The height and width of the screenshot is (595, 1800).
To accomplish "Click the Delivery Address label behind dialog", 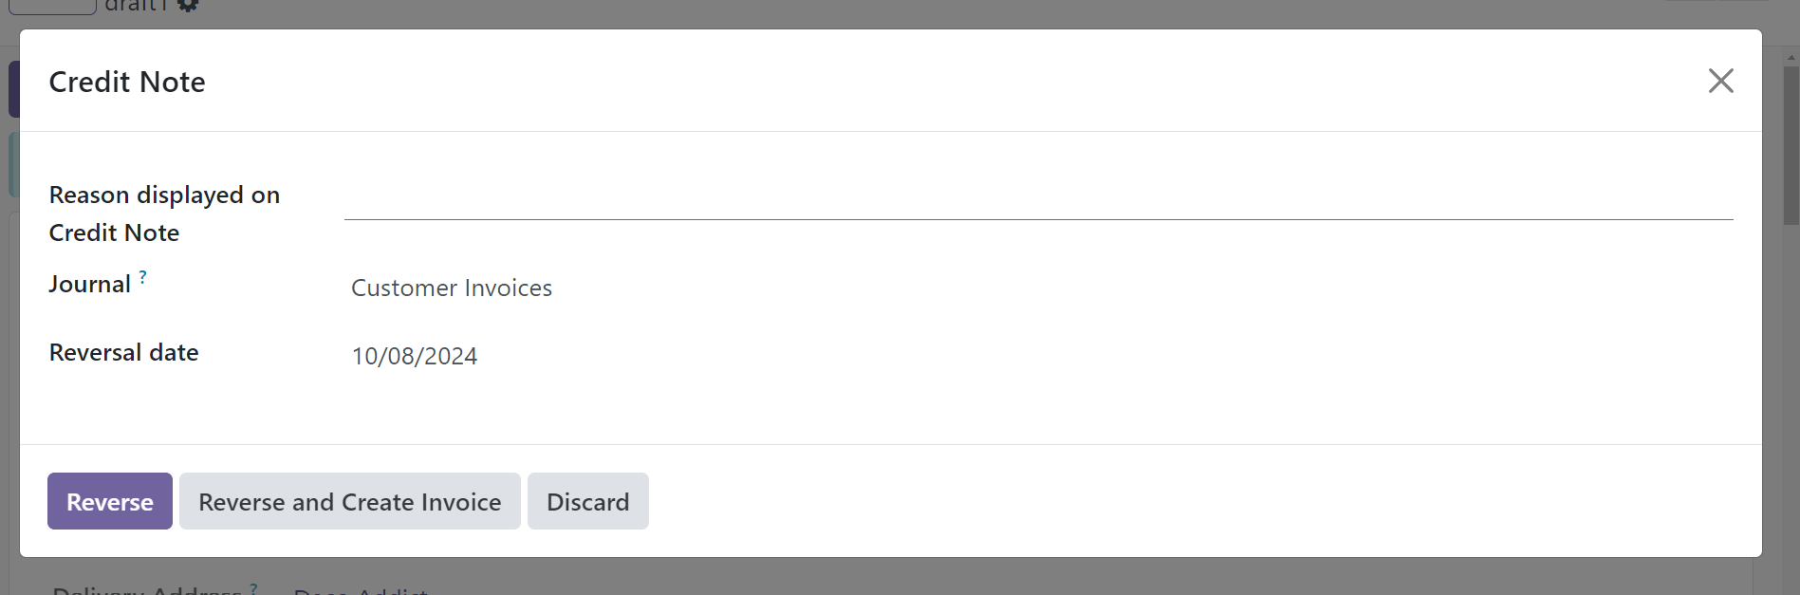I will (x=147, y=590).
